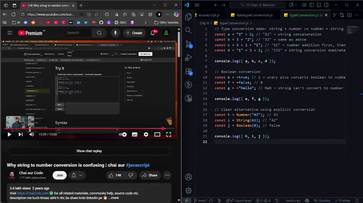Open the Source Control view

click(188, 44)
